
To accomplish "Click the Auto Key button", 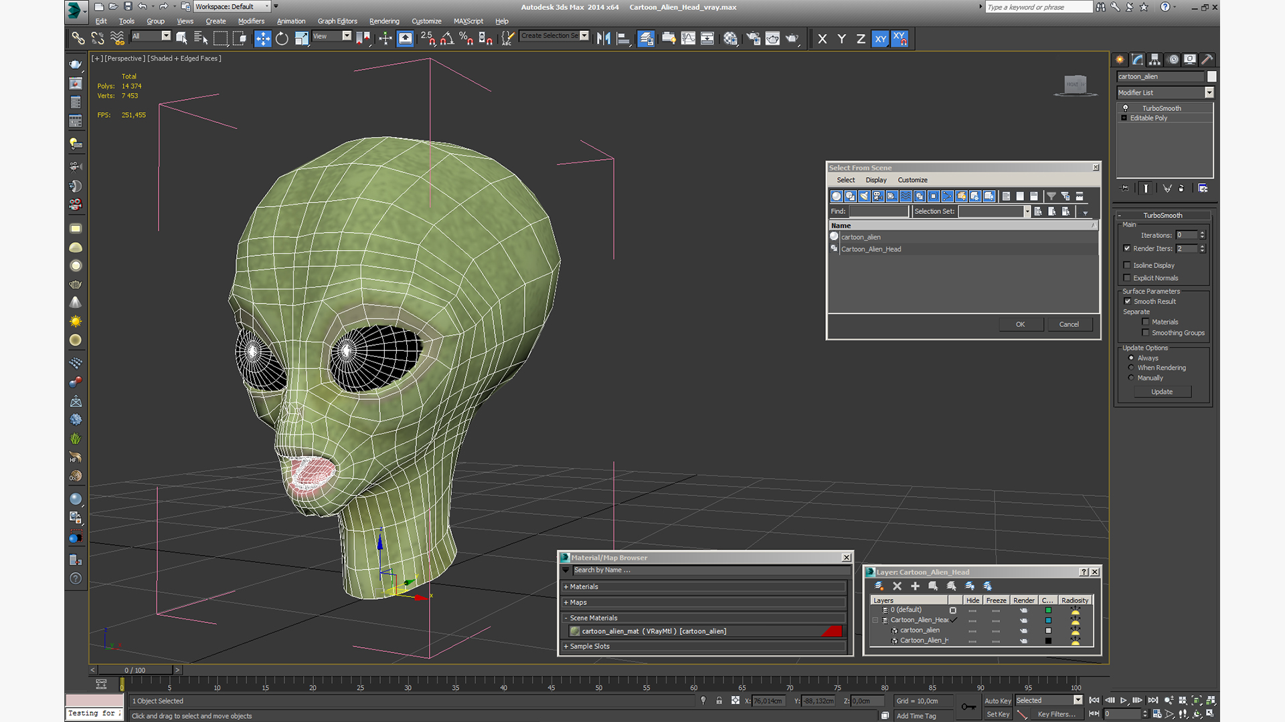I will 997,701.
